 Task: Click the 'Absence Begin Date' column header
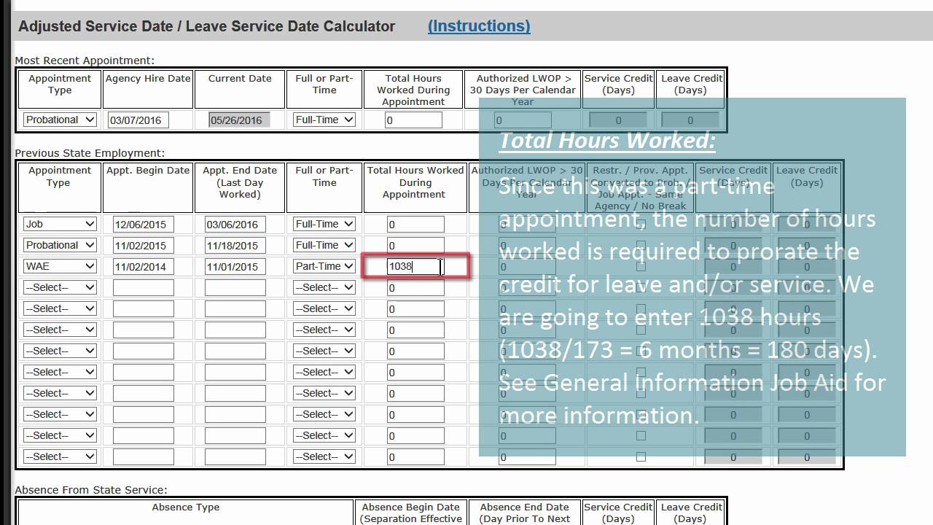tap(411, 513)
